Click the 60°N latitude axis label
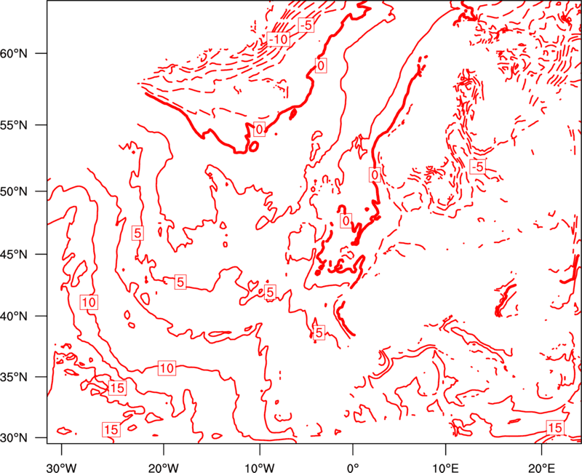 (14, 53)
